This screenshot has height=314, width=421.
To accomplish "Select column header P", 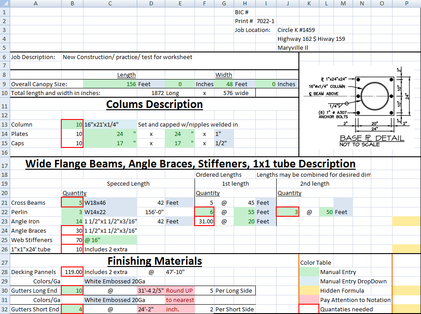I will tap(406, 4).
